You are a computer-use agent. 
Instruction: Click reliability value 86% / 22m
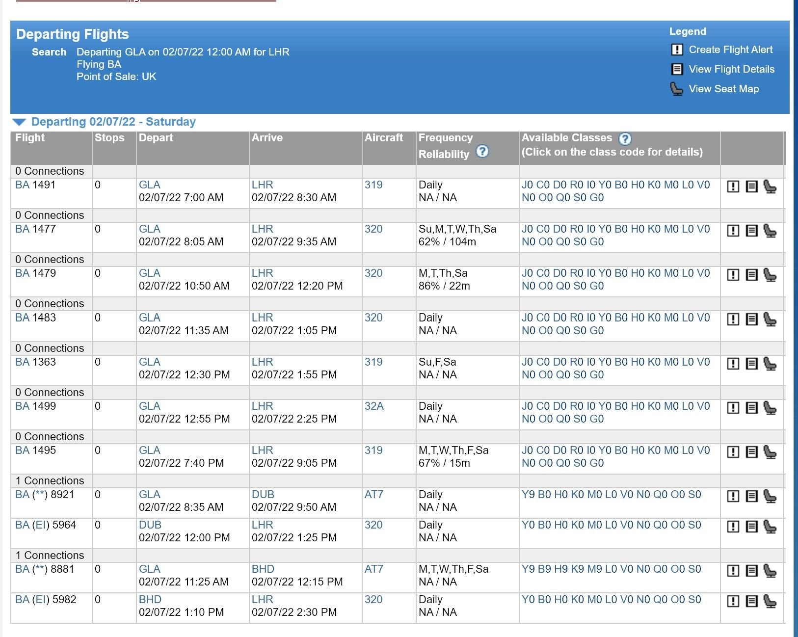pos(444,286)
